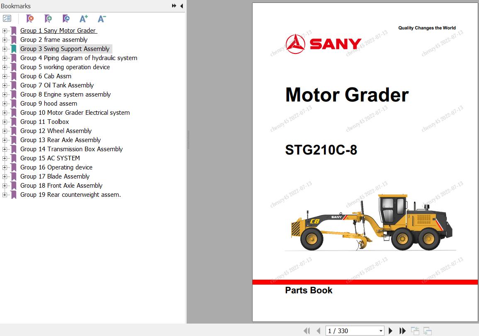The height and width of the screenshot is (336, 479).
Task: Expand Group 1 Sany Motor Grader bookmark
Action: (5, 31)
